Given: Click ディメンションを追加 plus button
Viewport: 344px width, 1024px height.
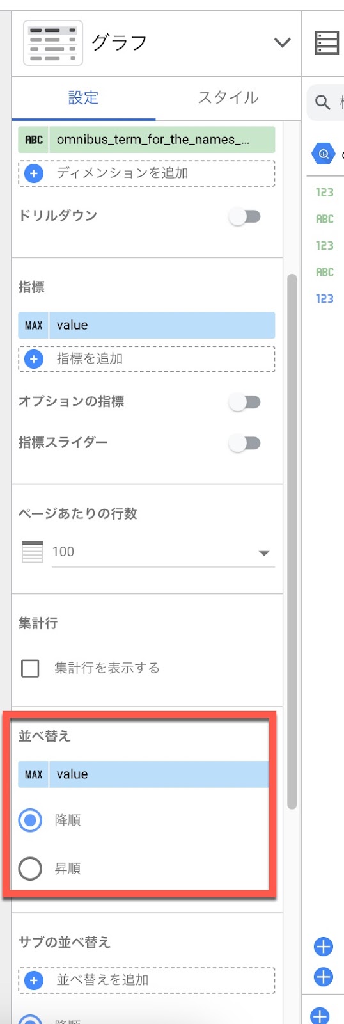Looking at the screenshot, I should tap(34, 173).
